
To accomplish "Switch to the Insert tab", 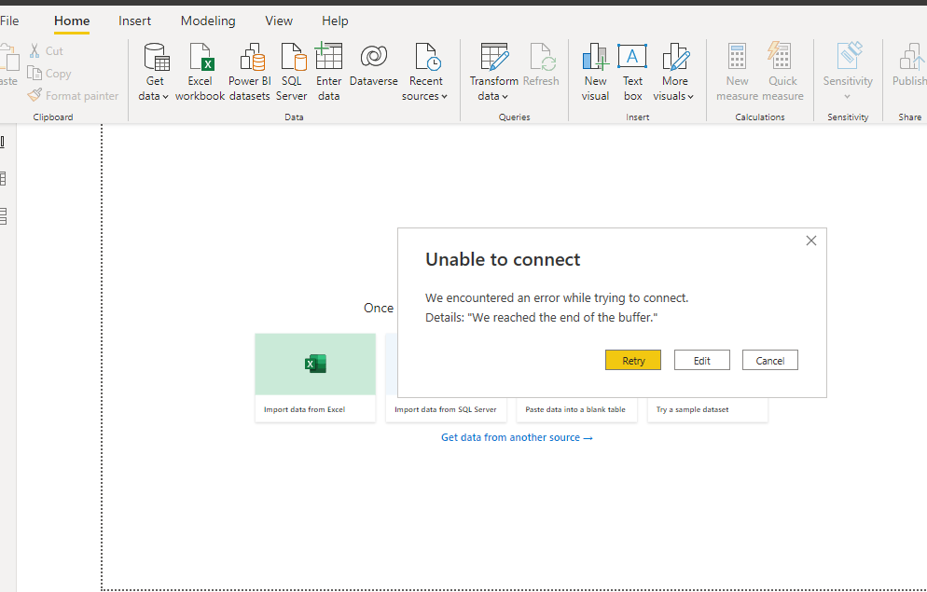I will point(135,21).
